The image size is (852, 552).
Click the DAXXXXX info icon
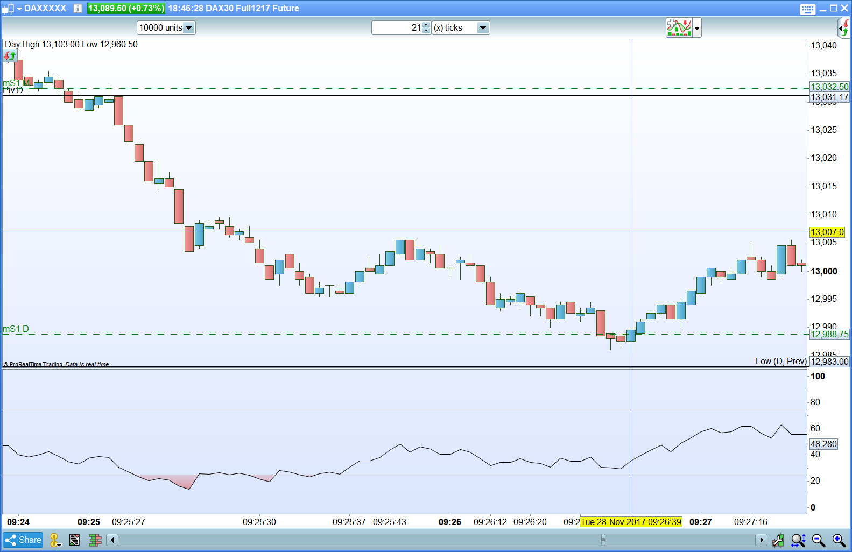tap(78, 9)
